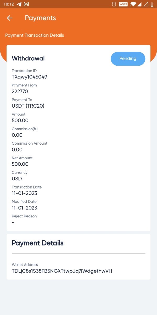This screenshot has width=157, height=315.
Task: Click the Pending status button
Action: pos(128,59)
